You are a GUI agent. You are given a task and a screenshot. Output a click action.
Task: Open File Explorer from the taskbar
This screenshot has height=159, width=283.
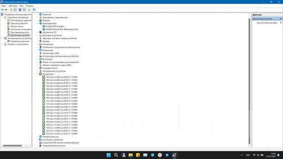pyautogui.click(x=131, y=155)
